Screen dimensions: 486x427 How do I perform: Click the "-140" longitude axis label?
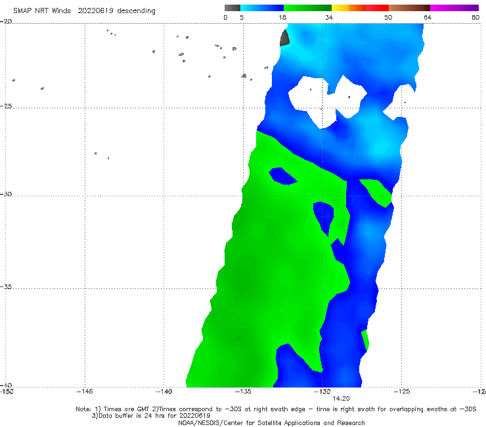point(164,392)
